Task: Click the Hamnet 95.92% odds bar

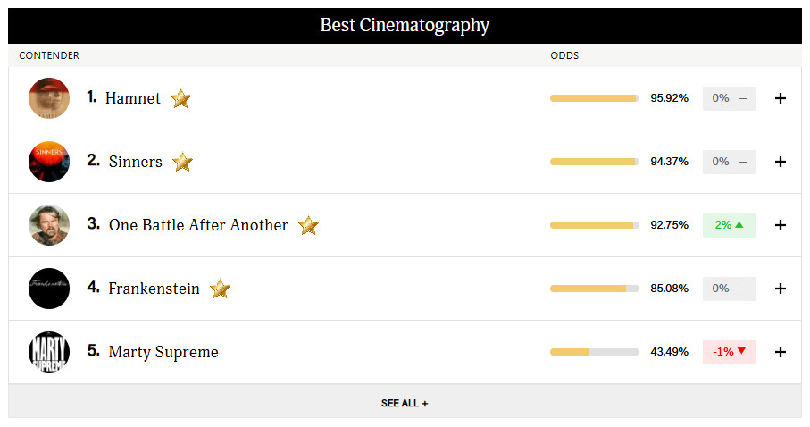Action: tap(595, 98)
